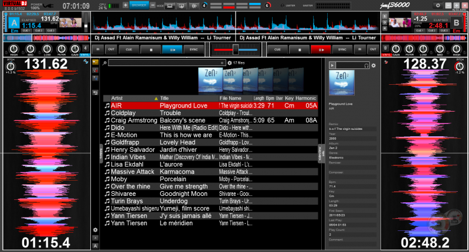Click the headphone icon in preview player

click(x=366, y=65)
